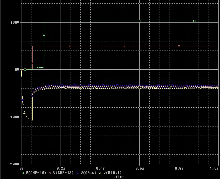Image resolution: width=220 pixels, height=179 pixels.
Task: Click the 0.4s X-axis label
Action: click(100, 168)
